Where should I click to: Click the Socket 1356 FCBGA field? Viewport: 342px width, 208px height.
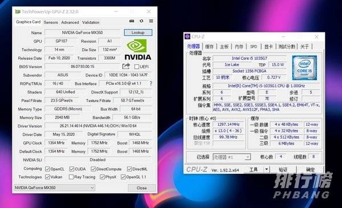(250, 71)
